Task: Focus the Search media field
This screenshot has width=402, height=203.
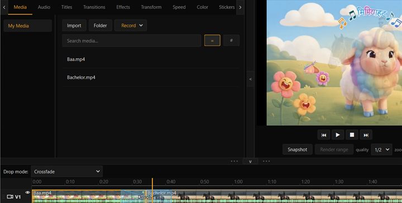Action: coord(132,41)
